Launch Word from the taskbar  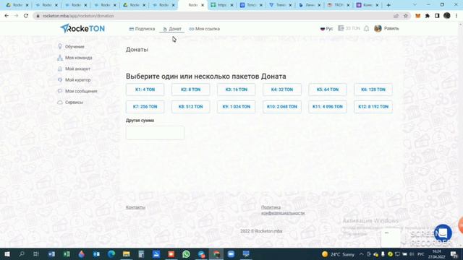[51, 253]
